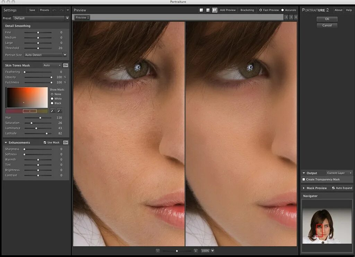The width and height of the screenshot is (355, 257).
Task: Pick the first eyedropper under Show Mask
Action: [x=53, y=111]
